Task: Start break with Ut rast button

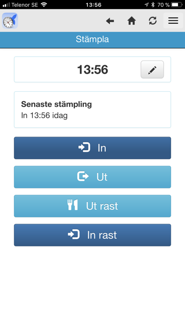Action: click(x=92, y=206)
